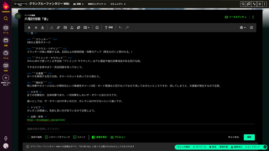Apply bold formatting with the A button
269x151 pixels.
pos(29,27)
